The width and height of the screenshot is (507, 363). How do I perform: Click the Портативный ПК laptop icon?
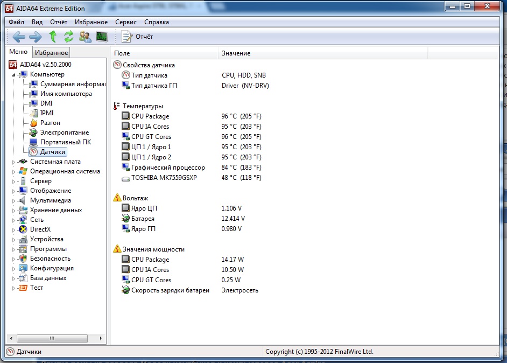pyautogui.click(x=33, y=142)
